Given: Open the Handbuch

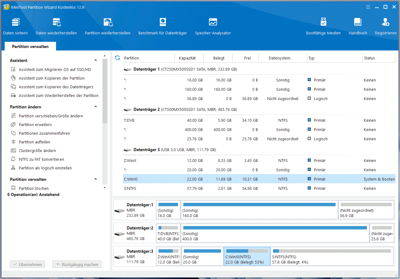Looking at the screenshot, I should [x=358, y=27].
